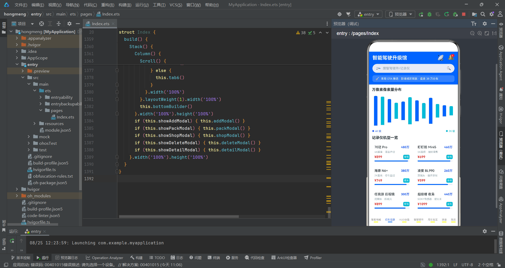This screenshot has height=268, width=505.
Task: Click the green apply-changes reload arrow icon
Action: point(447,14)
